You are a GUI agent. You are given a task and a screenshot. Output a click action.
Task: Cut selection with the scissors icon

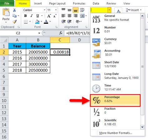click(x=14, y=10)
